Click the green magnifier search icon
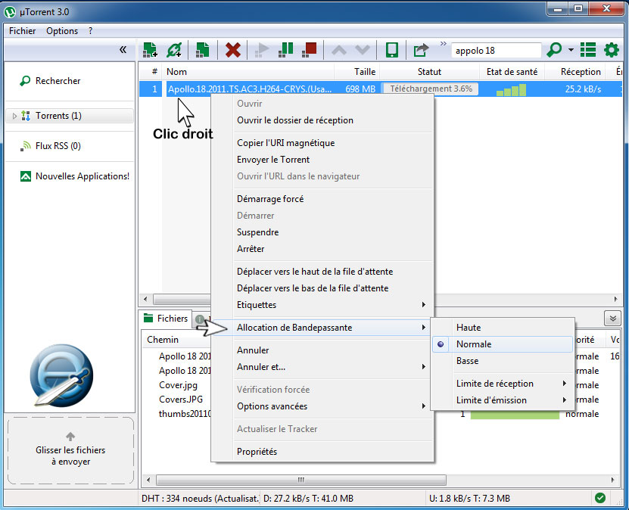 [554, 50]
